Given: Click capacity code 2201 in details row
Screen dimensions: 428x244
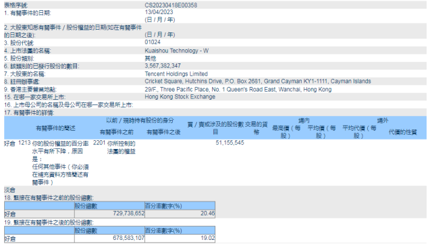Looking at the screenshot, I should pyautogui.click(x=99, y=143).
